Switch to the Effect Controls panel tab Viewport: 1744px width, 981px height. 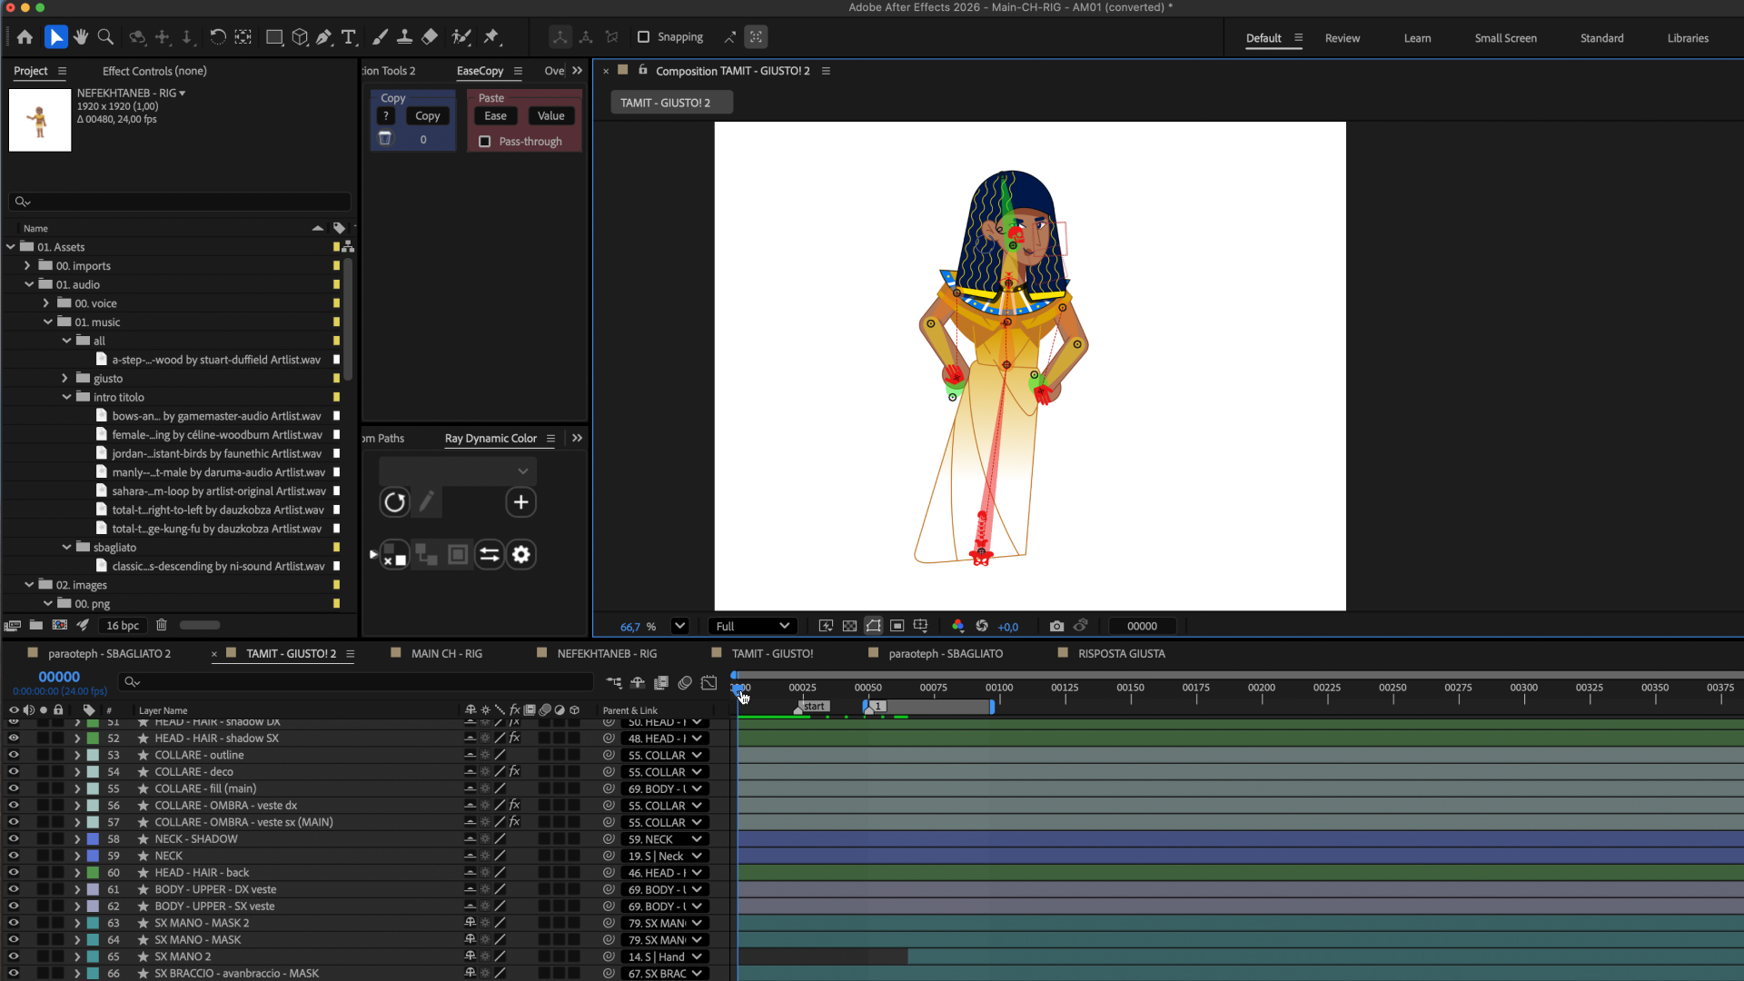tap(154, 71)
